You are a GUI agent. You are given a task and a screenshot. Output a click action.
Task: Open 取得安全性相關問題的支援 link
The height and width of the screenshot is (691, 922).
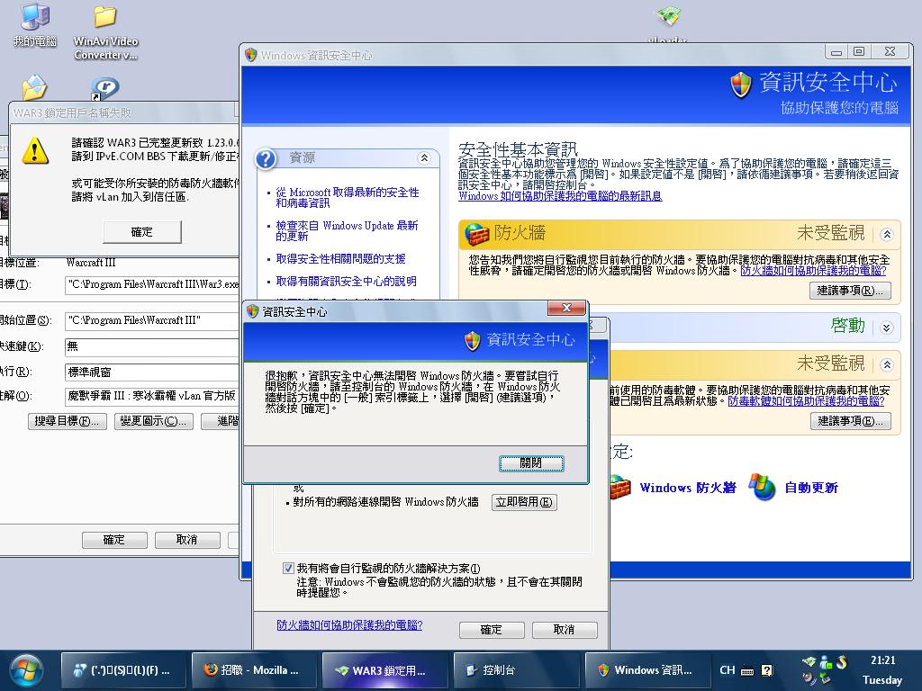click(340, 258)
